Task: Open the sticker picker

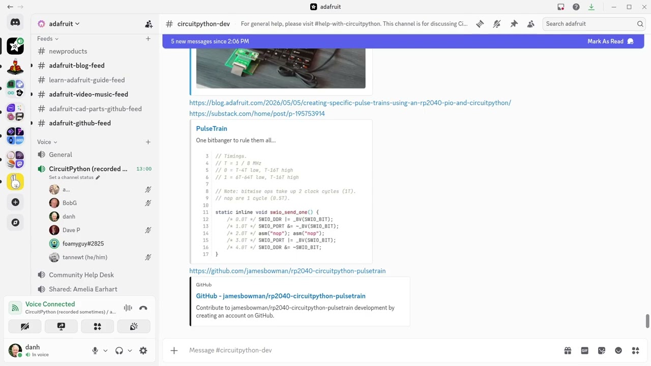Action: 602,350
